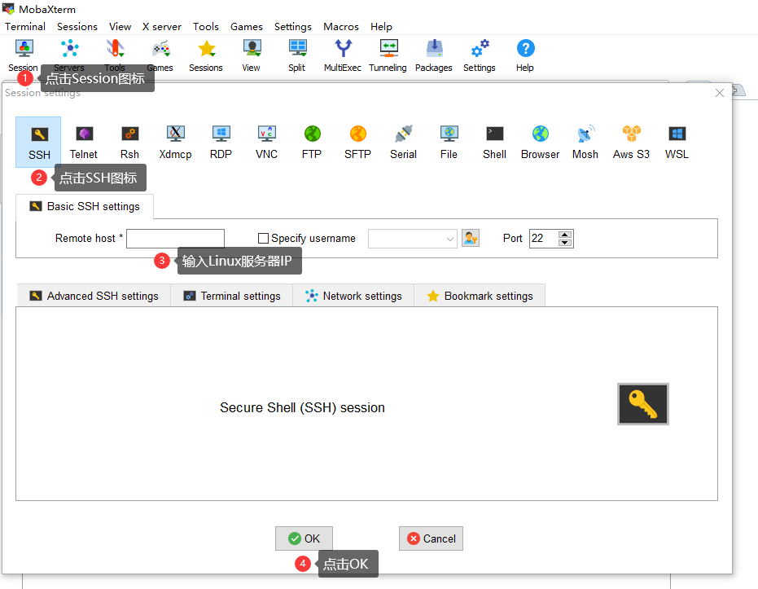Open the Network settings tab

click(353, 296)
